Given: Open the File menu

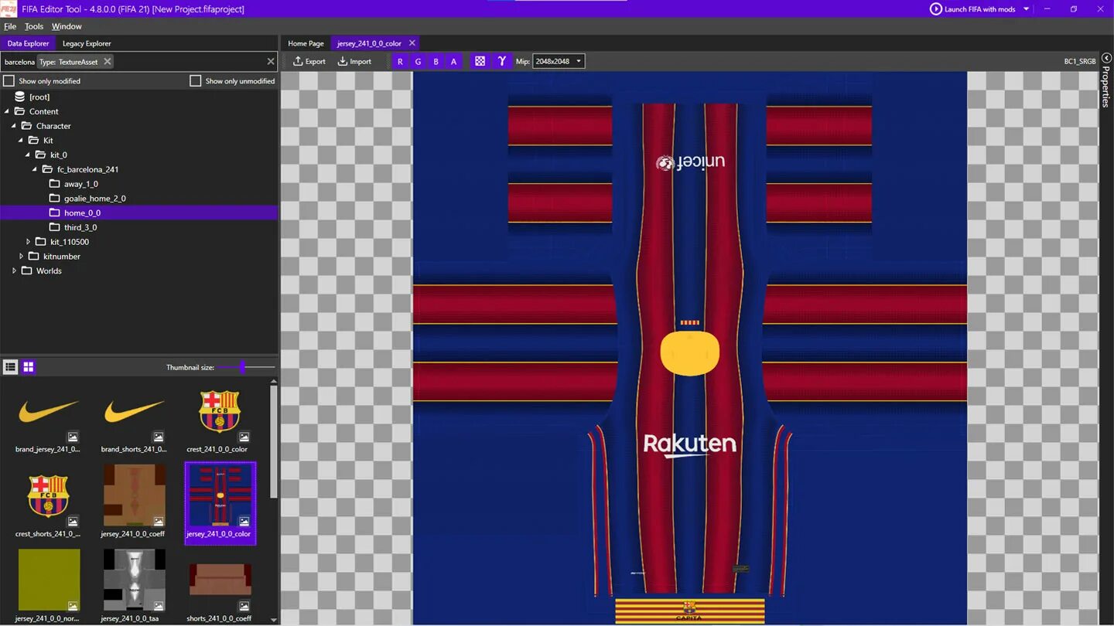Looking at the screenshot, I should tap(10, 26).
